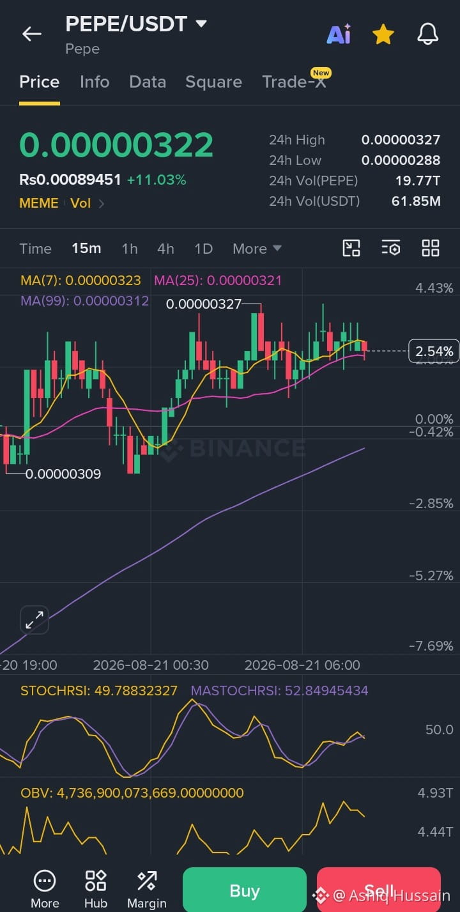Tap the MA(7) indicator label
The width and height of the screenshot is (460, 912).
pos(80,280)
